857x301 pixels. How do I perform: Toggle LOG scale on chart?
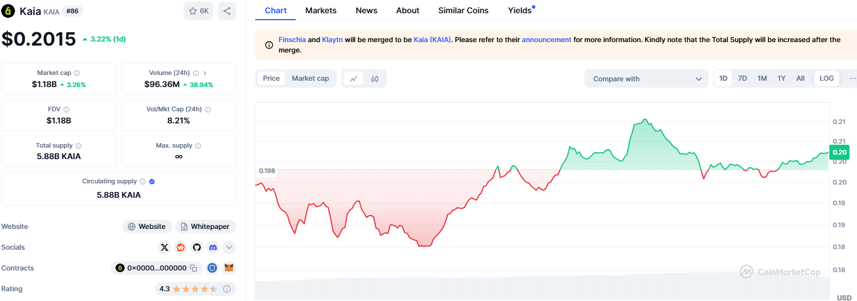(x=826, y=78)
